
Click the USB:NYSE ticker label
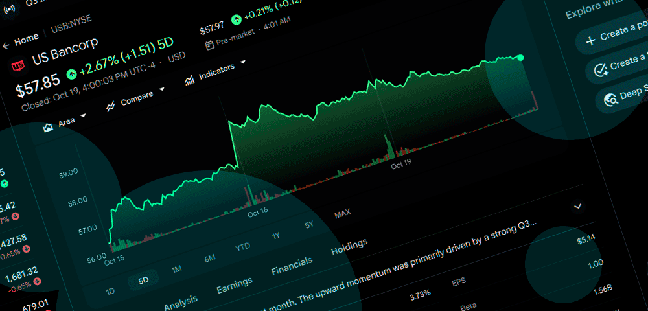(x=71, y=25)
